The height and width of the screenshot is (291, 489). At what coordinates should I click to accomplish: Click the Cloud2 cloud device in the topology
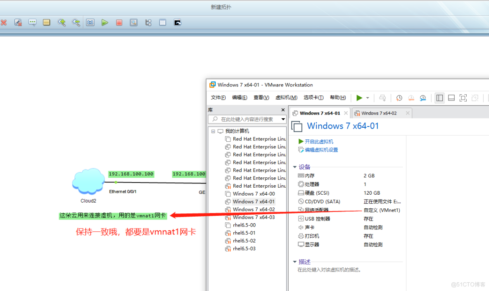coord(88,182)
